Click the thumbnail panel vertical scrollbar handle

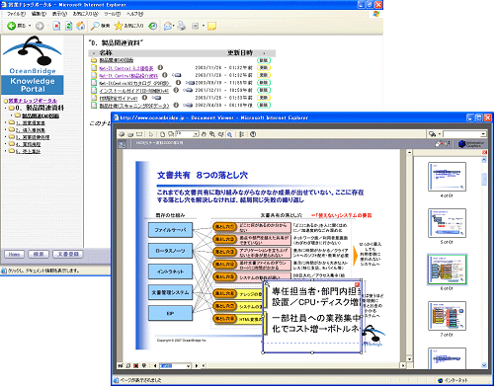pyautogui.click(x=484, y=180)
